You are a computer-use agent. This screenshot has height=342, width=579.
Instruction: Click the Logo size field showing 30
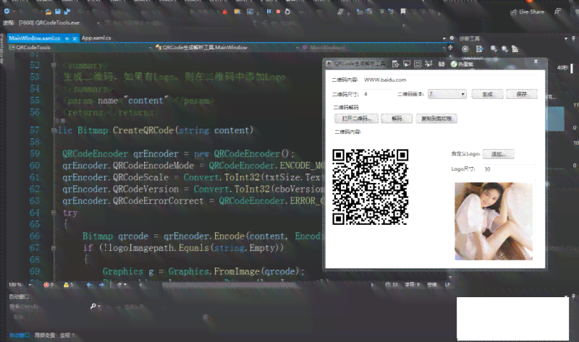point(510,169)
